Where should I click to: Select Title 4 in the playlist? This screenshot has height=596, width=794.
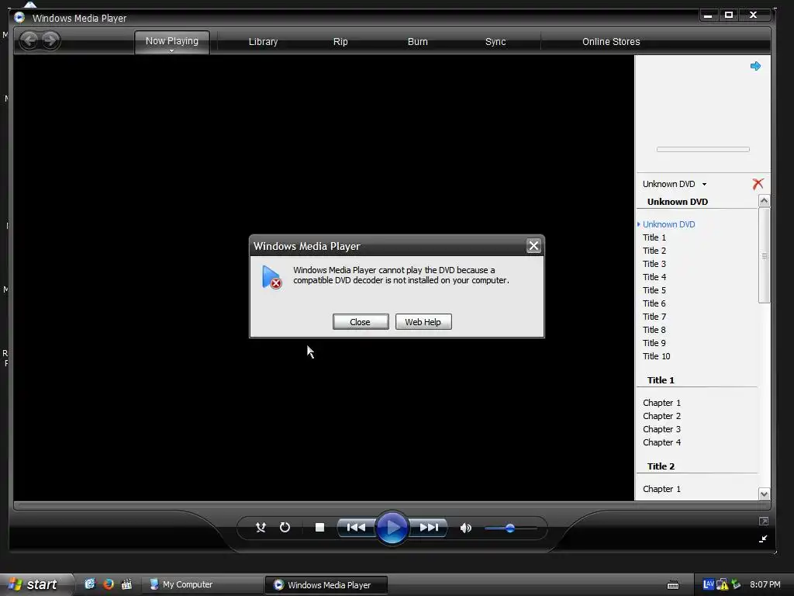point(654,277)
